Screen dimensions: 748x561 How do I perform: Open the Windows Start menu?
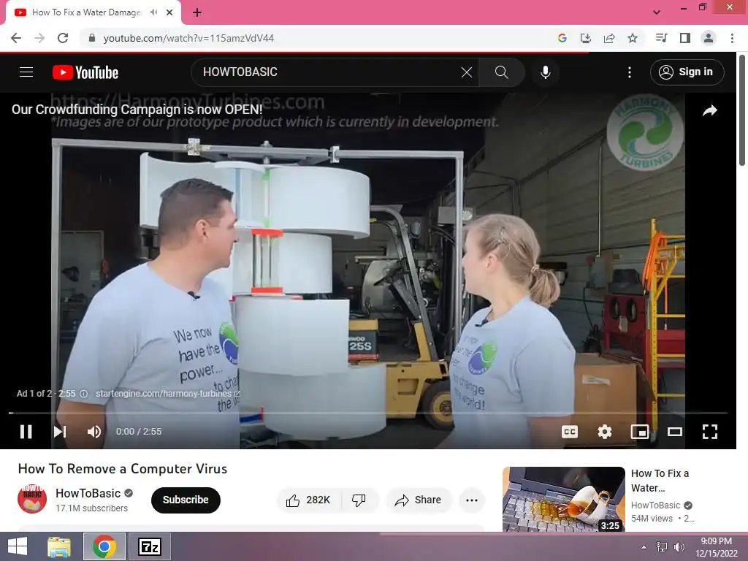pos(18,546)
